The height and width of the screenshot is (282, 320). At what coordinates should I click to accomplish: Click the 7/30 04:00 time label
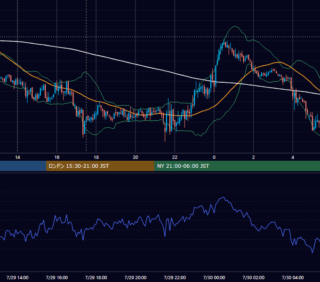(293, 277)
